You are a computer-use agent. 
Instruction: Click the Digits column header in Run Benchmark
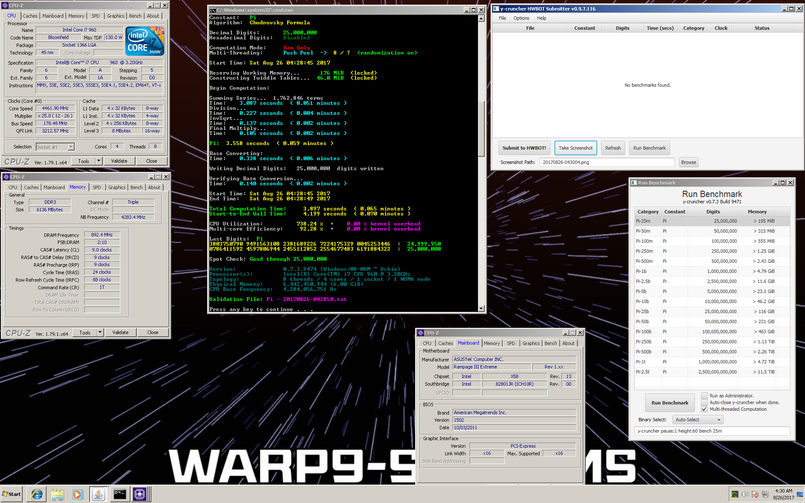713,212
